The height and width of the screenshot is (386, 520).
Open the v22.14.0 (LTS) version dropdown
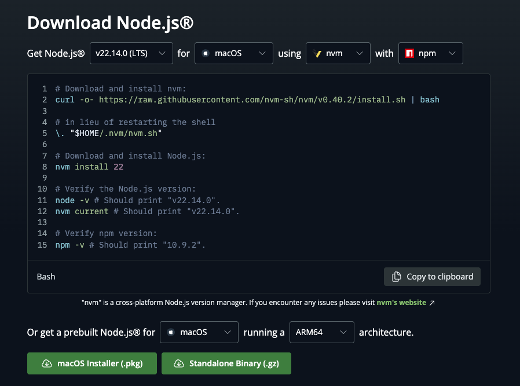click(x=131, y=53)
